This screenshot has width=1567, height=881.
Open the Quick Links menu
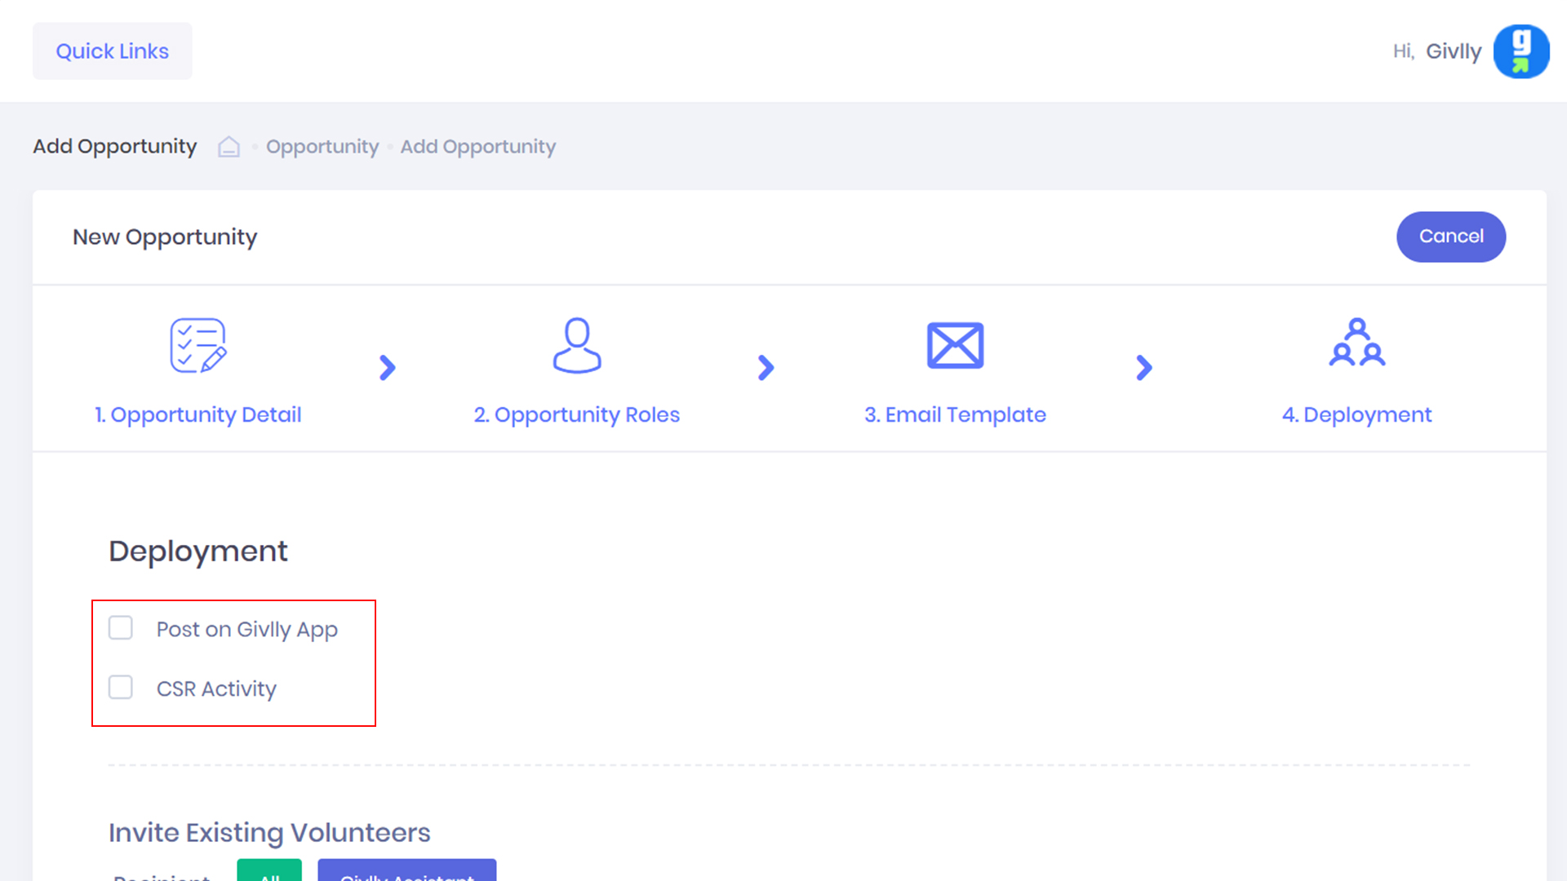112,51
